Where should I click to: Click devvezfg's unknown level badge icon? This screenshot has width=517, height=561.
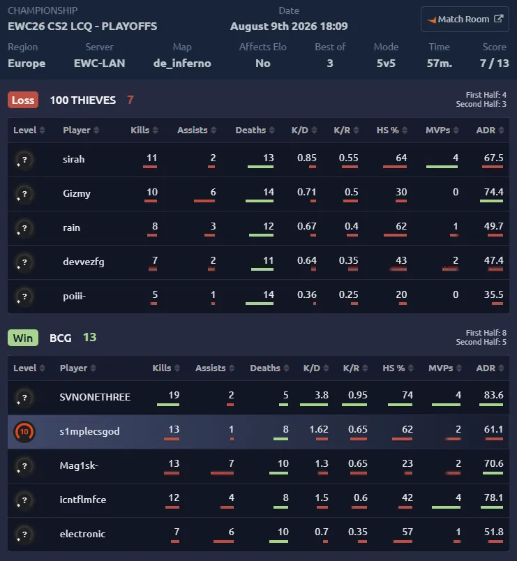tap(24, 262)
